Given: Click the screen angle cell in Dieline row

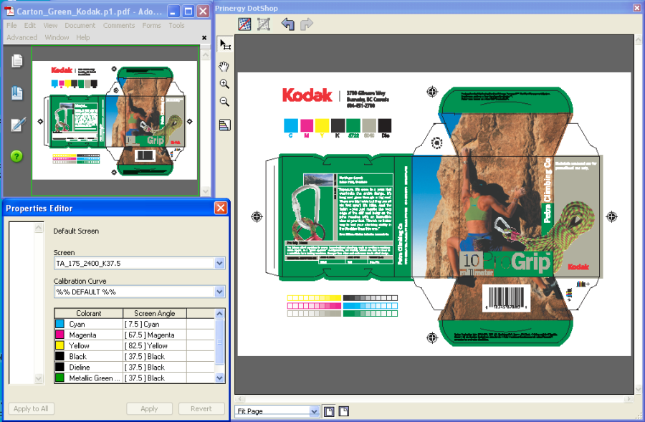Looking at the screenshot, I should pyautogui.click(x=155, y=367).
